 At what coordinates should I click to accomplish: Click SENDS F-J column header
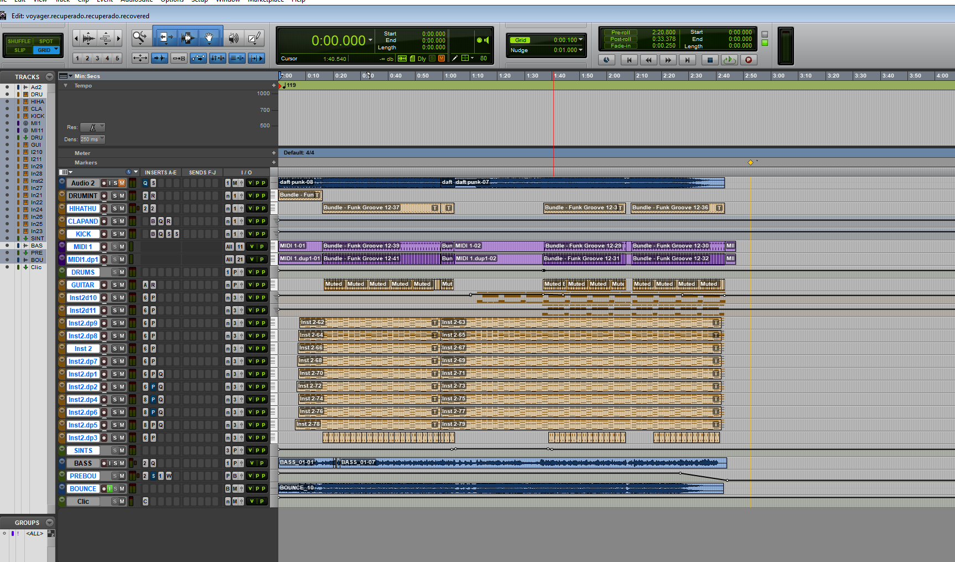tap(202, 173)
